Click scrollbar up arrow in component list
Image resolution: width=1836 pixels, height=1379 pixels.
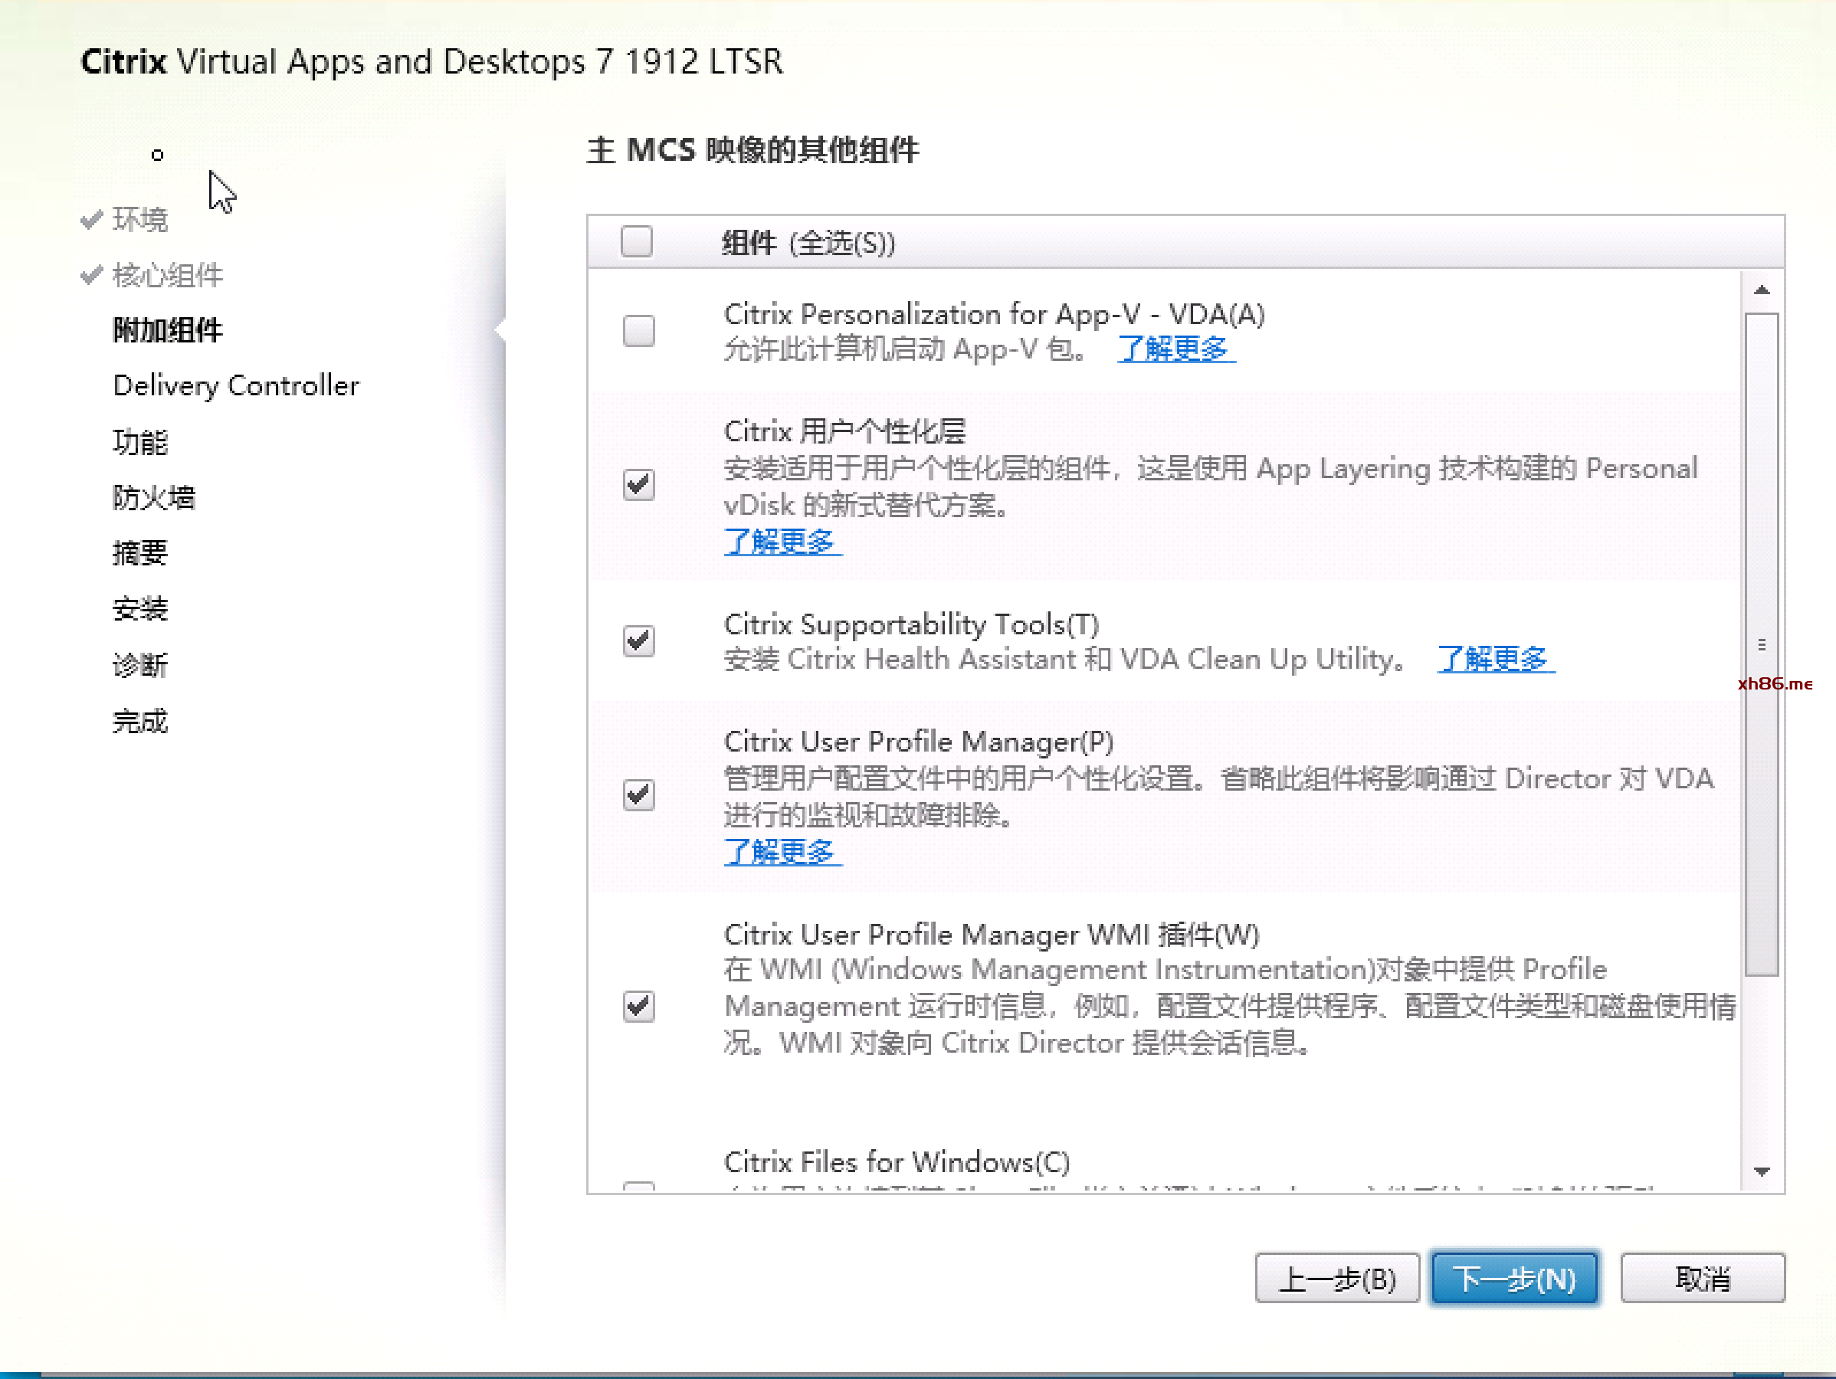(1762, 290)
